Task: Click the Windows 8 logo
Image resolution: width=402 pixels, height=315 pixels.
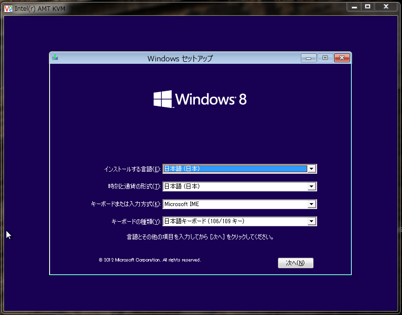Action: [200, 99]
